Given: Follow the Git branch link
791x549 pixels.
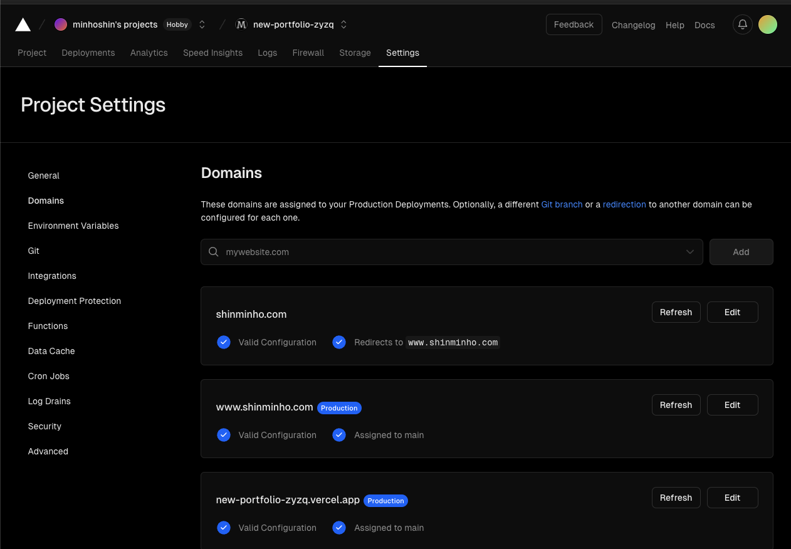Looking at the screenshot, I should click(x=562, y=204).
